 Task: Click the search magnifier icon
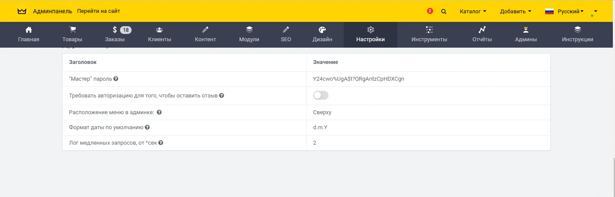point(444,12)
